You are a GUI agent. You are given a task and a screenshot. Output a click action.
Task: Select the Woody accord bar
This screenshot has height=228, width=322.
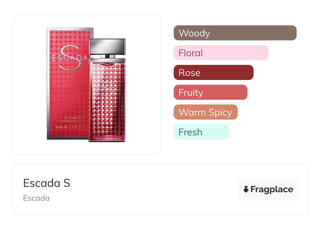(235, 33)
